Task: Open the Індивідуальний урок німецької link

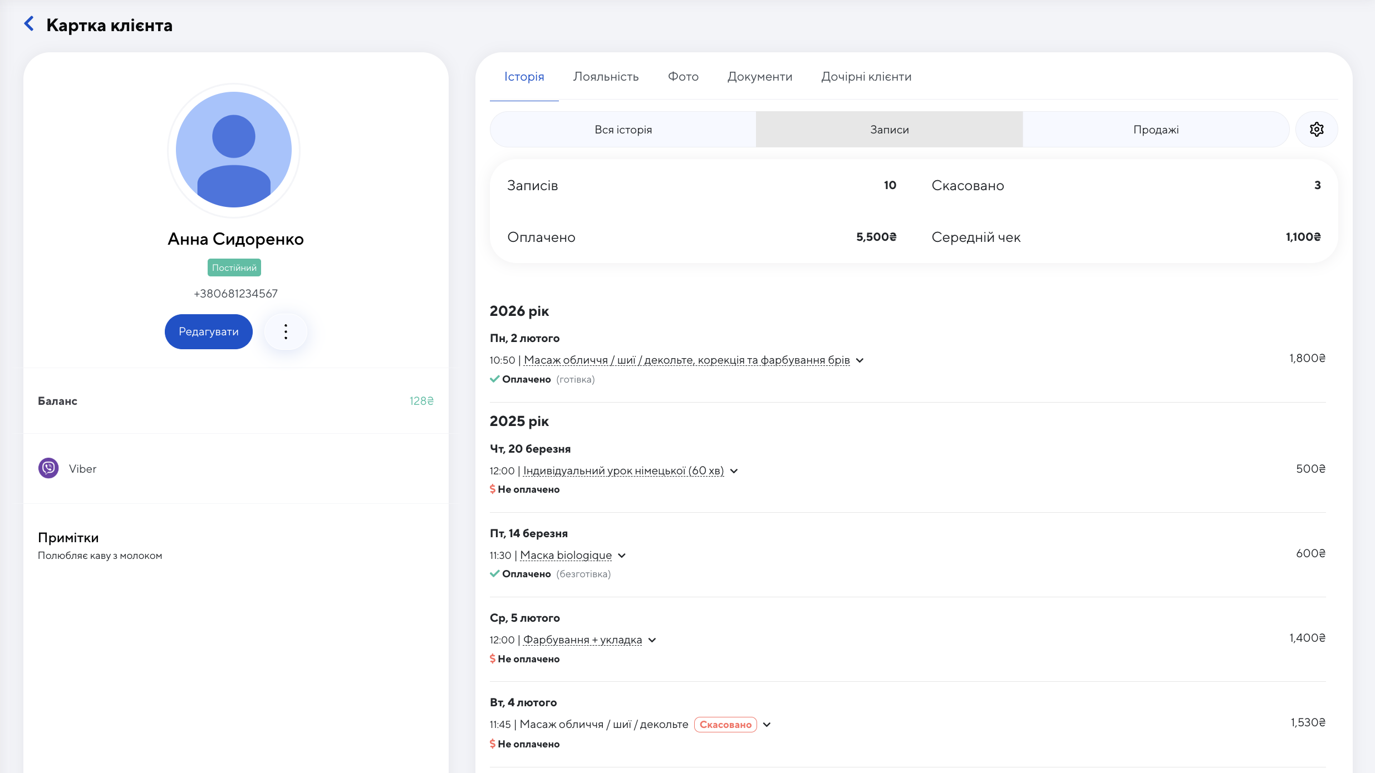Action: 623,471
